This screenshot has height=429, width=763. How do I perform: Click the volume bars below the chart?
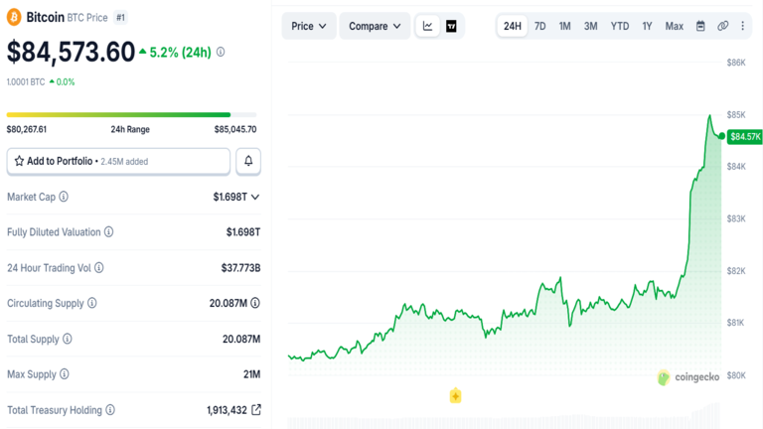(504, 416)
